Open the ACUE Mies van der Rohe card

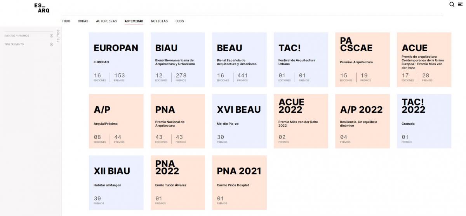coord(424,60)
